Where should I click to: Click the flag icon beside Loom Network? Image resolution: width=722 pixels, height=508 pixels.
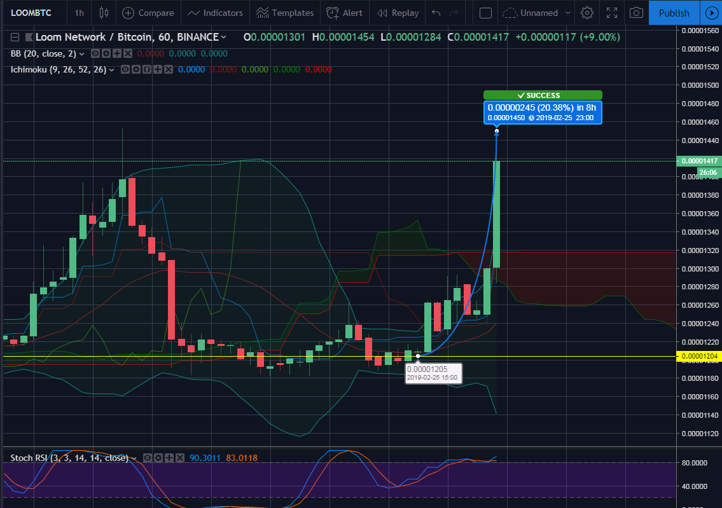[x=29, y=38]
